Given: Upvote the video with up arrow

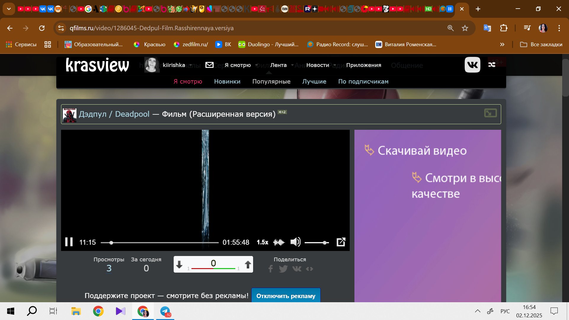Looking at the screenshot, I should (248, 264).
